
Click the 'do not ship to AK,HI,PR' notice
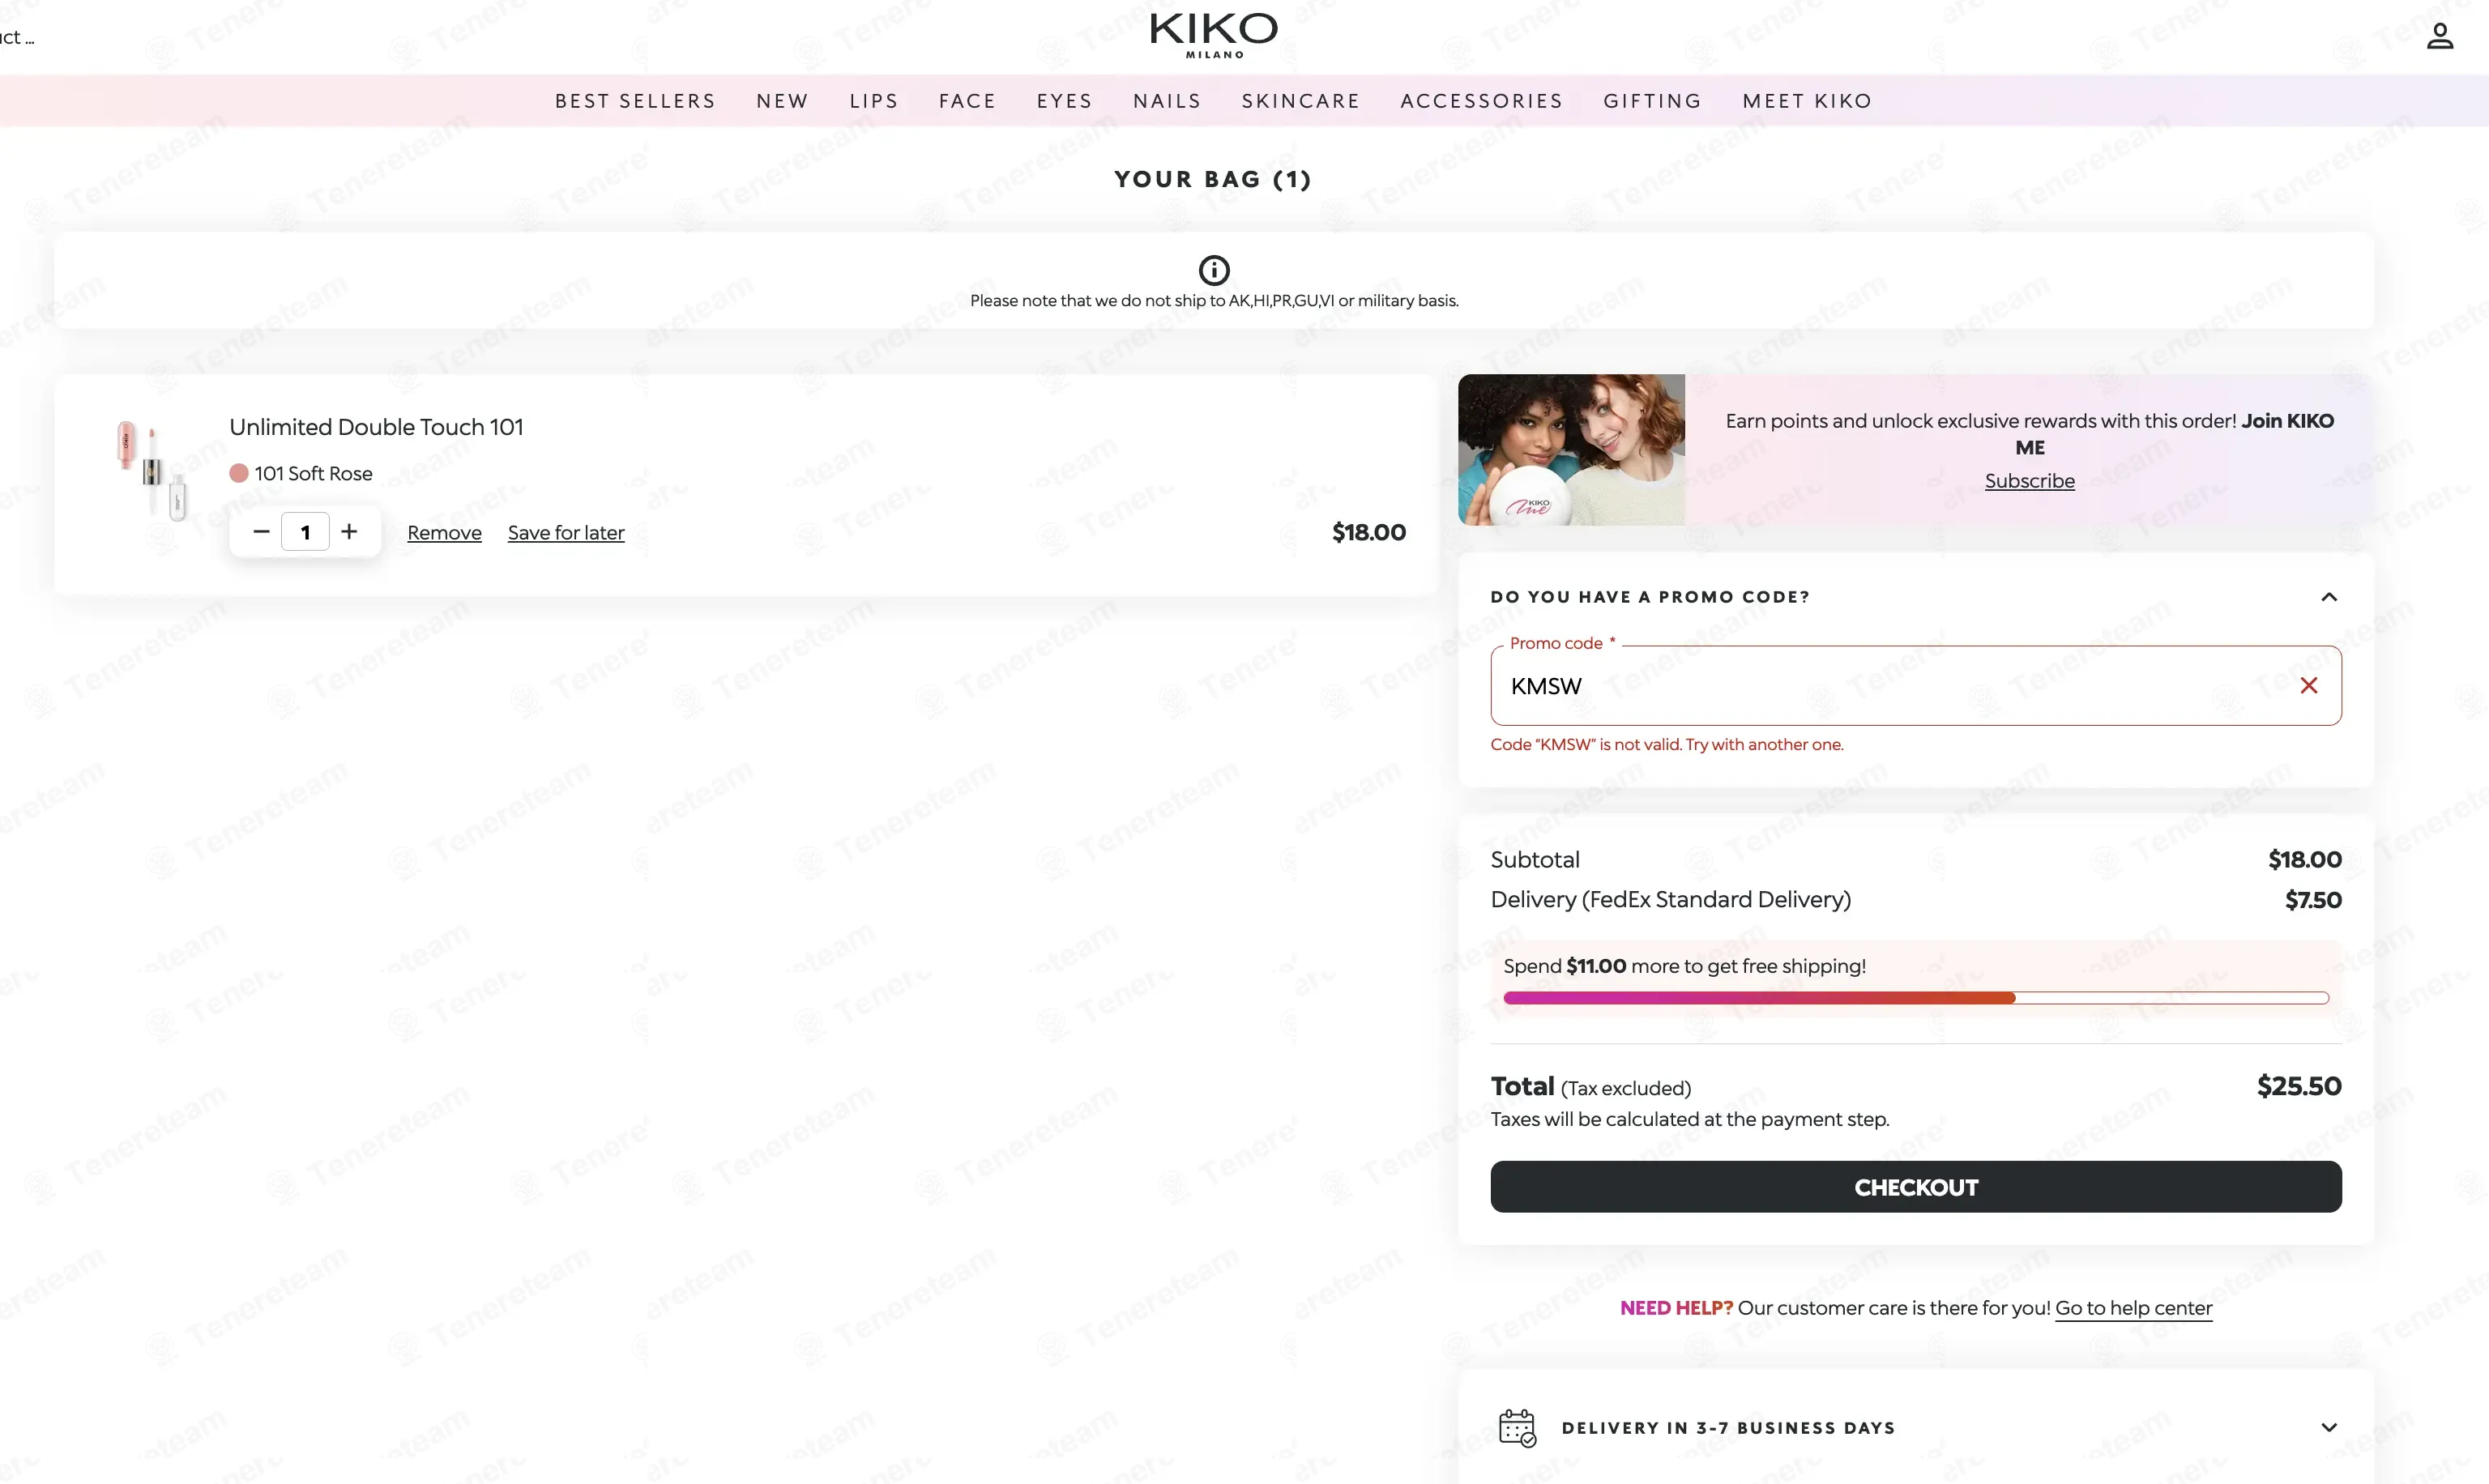[1214, 300]
